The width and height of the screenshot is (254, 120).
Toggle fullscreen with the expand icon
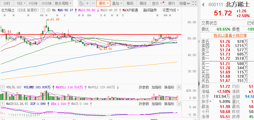pos(194,4)
